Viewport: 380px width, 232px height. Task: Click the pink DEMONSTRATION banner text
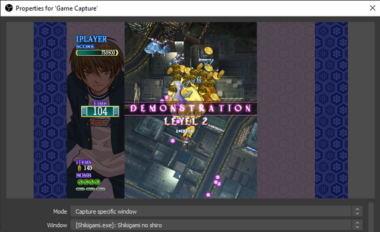(x=191, y=108)
